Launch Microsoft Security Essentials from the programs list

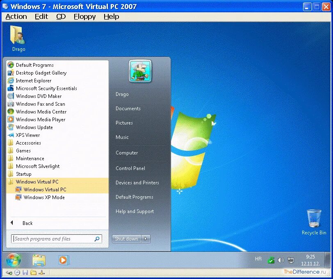tap(57, 88)
